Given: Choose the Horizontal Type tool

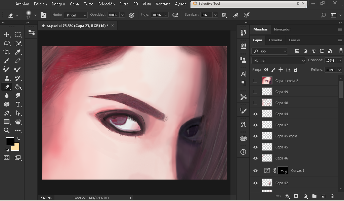Looking at the screenshot, I should (18, 104).
